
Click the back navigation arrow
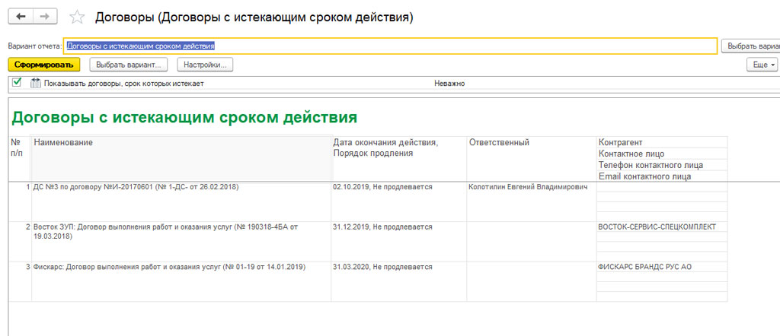(21, 16)
